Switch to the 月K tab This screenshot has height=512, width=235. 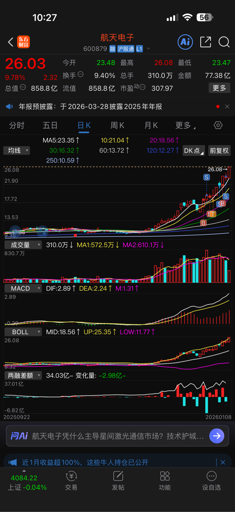pyautogui.click(x=151, y=125)
